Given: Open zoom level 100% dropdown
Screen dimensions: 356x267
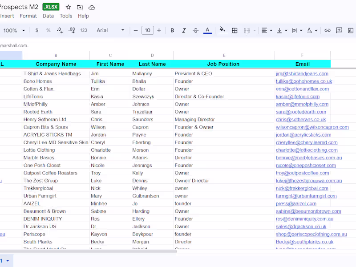Looking at the screenshot, I should (x=14, y=30).
